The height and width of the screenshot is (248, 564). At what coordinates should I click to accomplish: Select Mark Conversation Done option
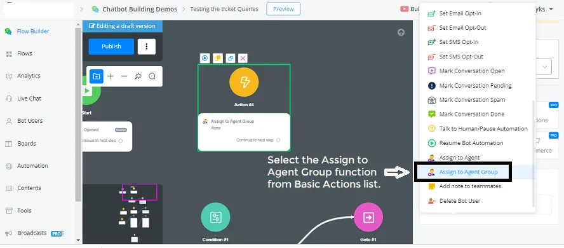(471, 114)
